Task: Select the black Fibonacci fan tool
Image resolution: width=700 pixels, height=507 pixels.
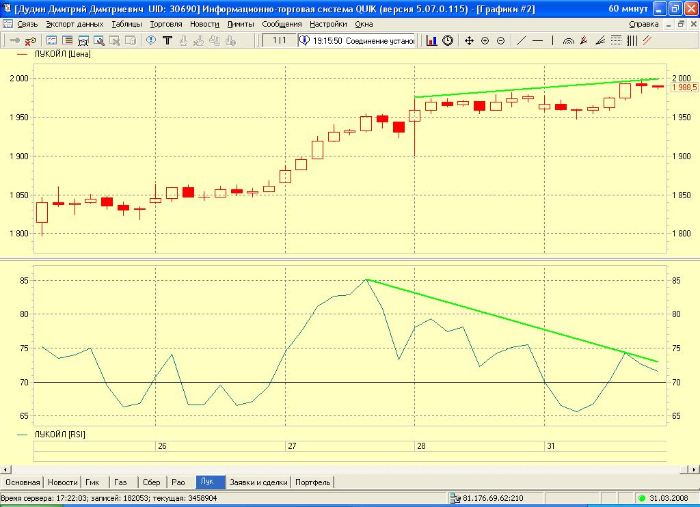Action: pos(600,40)
